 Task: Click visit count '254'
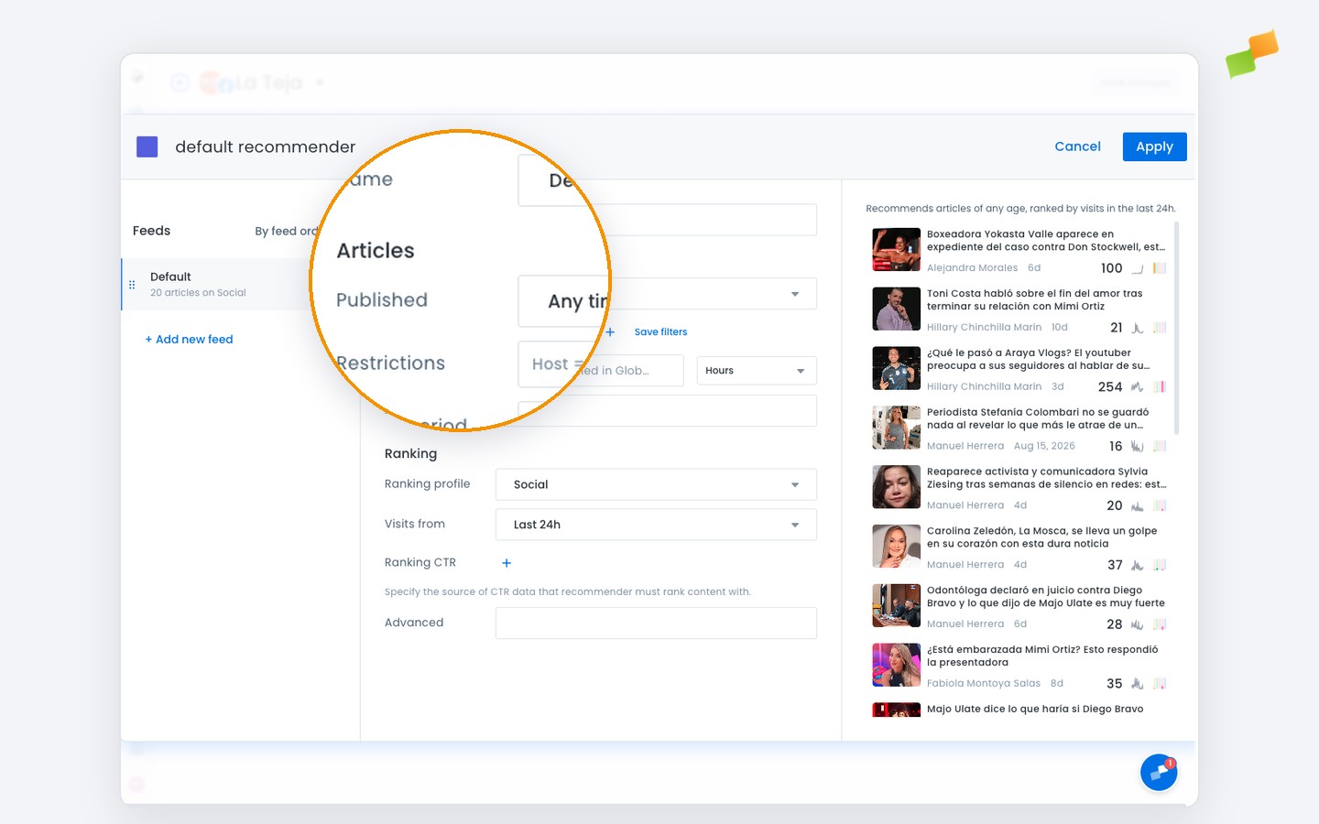(1110, 387)
